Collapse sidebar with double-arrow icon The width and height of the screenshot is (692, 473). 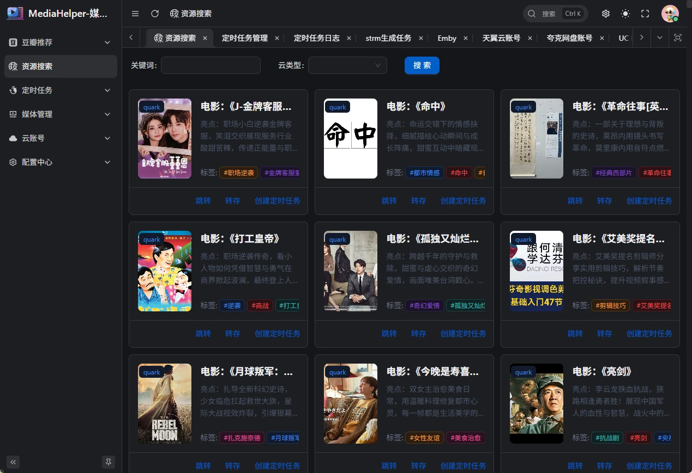click(x=14, y=462)
